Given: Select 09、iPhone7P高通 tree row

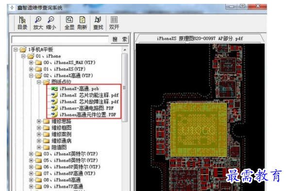Looking at the screenshot, I should coord(63,187).
